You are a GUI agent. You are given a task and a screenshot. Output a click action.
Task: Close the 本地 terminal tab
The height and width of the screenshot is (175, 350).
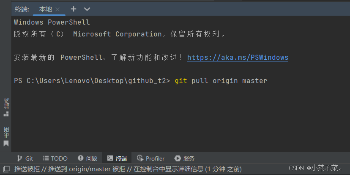tap(58, 9)
